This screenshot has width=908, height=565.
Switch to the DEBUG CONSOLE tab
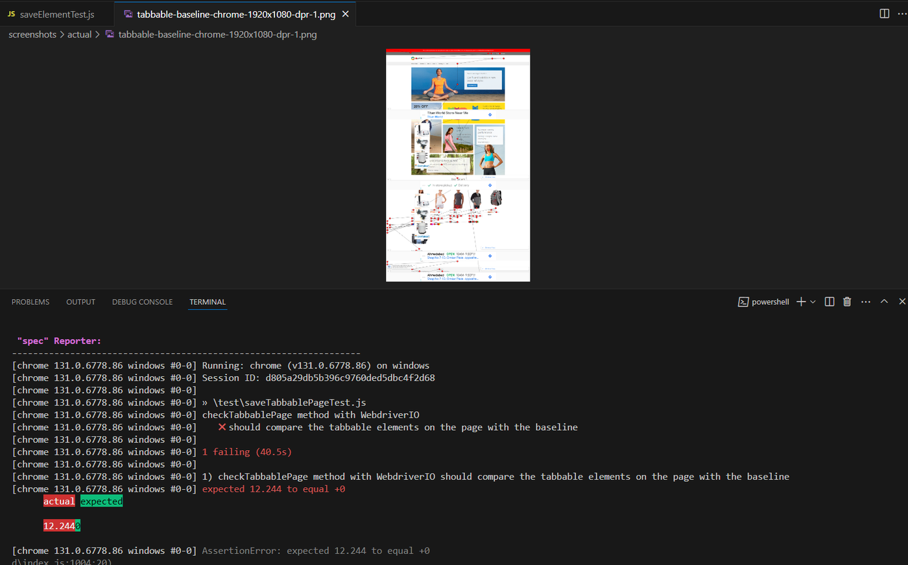point(142,302)
